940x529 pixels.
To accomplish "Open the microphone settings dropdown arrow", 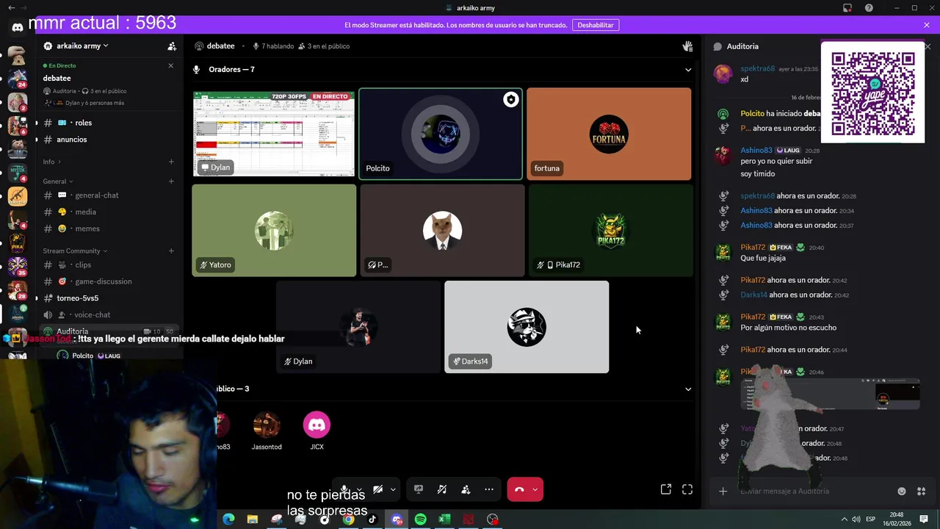I will (x=359, y=489).
